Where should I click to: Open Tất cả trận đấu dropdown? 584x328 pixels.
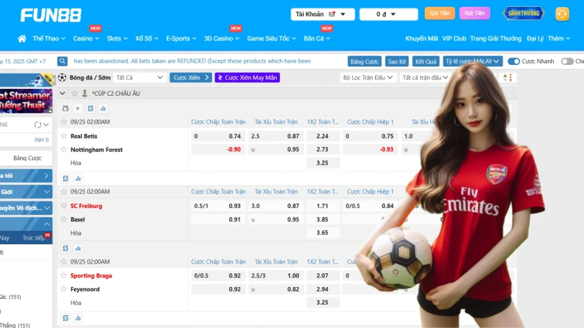tap(425, 77)
